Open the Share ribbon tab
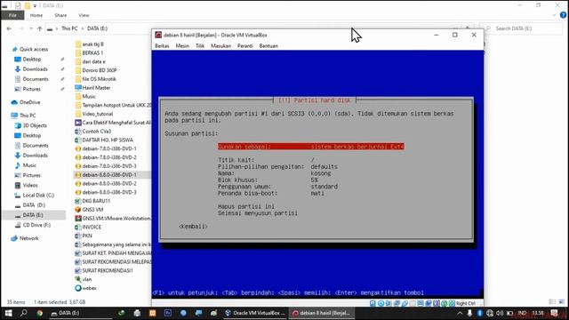569x320 pixels. pyautogui.click(x=60, y=15)
